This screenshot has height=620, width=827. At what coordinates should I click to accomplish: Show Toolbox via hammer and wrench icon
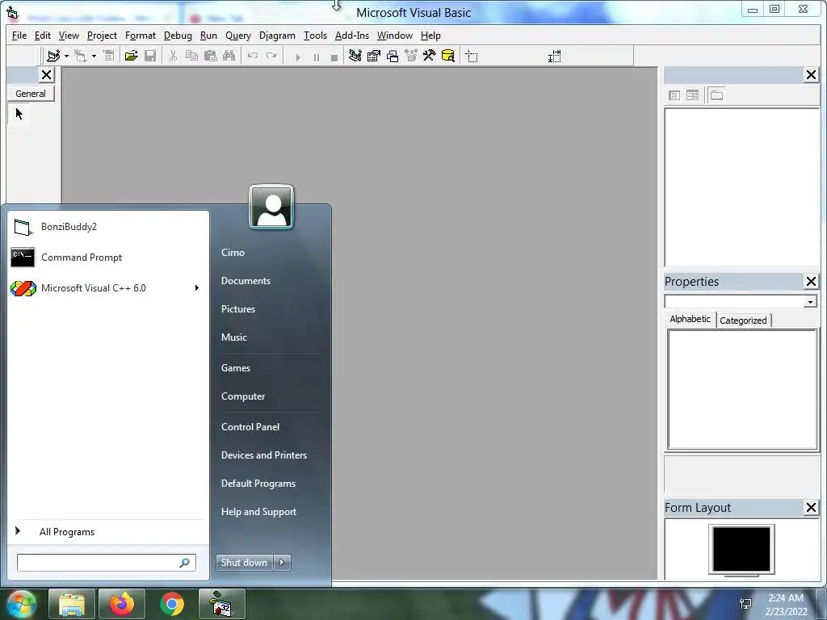point(430,56)
